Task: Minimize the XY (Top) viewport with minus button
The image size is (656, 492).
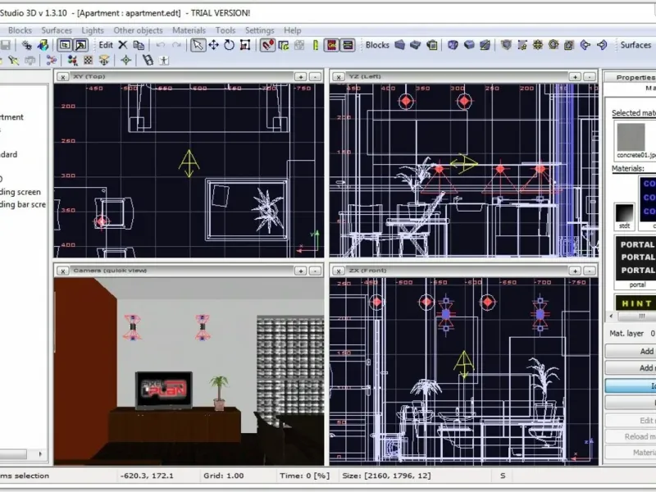Action: [x=315, y=76]
